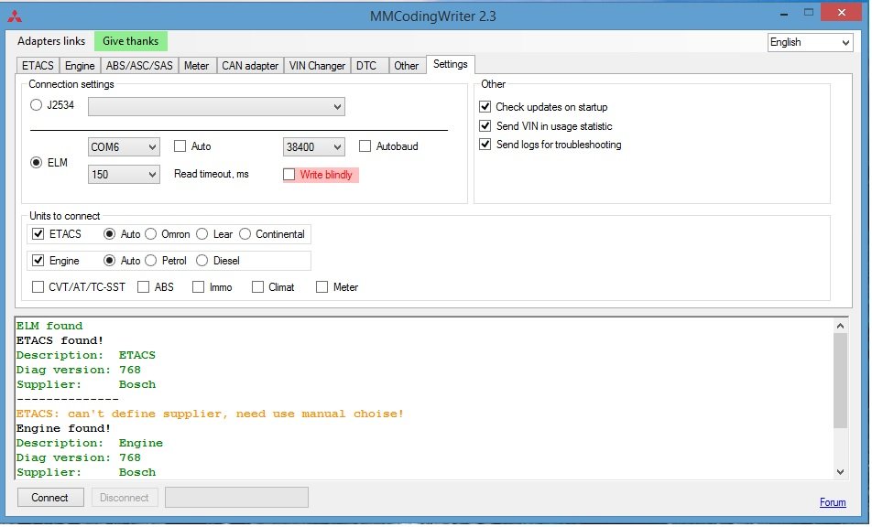Select the Diesel engine radio button
Image resolution: width=872 pixels, height=527 pixels.
(202, 261)
